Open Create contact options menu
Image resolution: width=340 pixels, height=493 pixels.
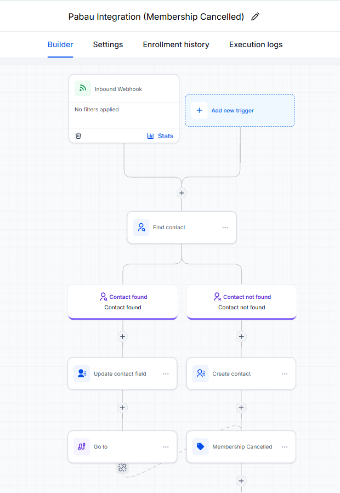285,374
